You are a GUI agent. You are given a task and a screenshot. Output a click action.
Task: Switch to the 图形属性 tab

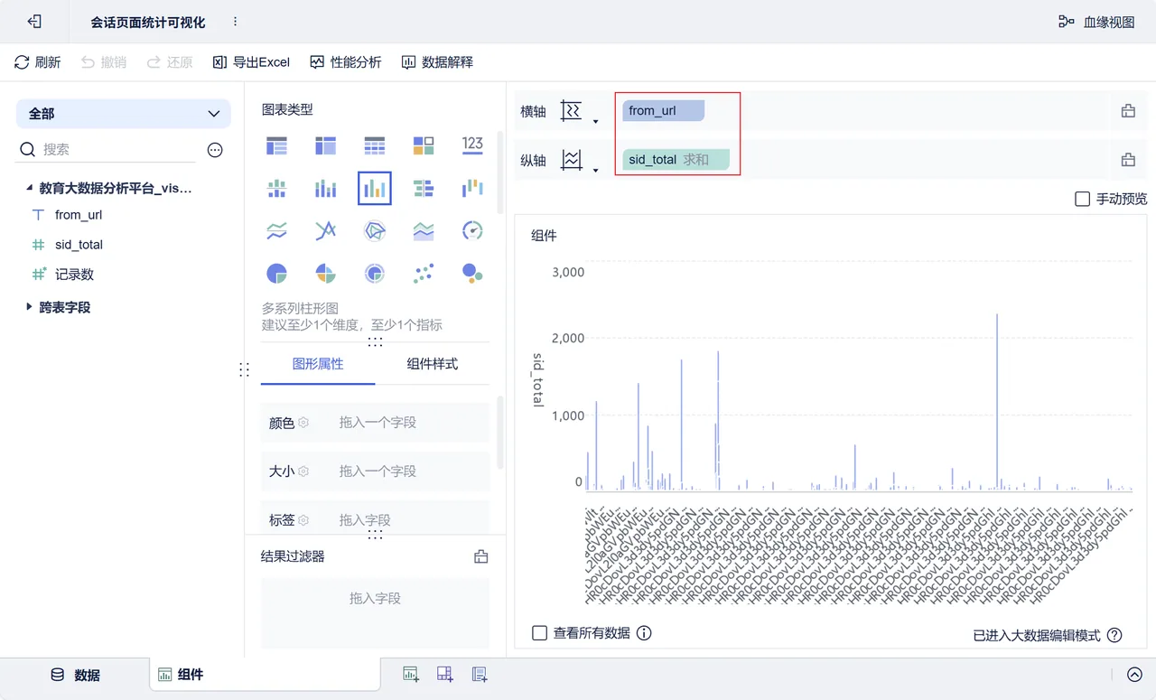tap(318, 364)
